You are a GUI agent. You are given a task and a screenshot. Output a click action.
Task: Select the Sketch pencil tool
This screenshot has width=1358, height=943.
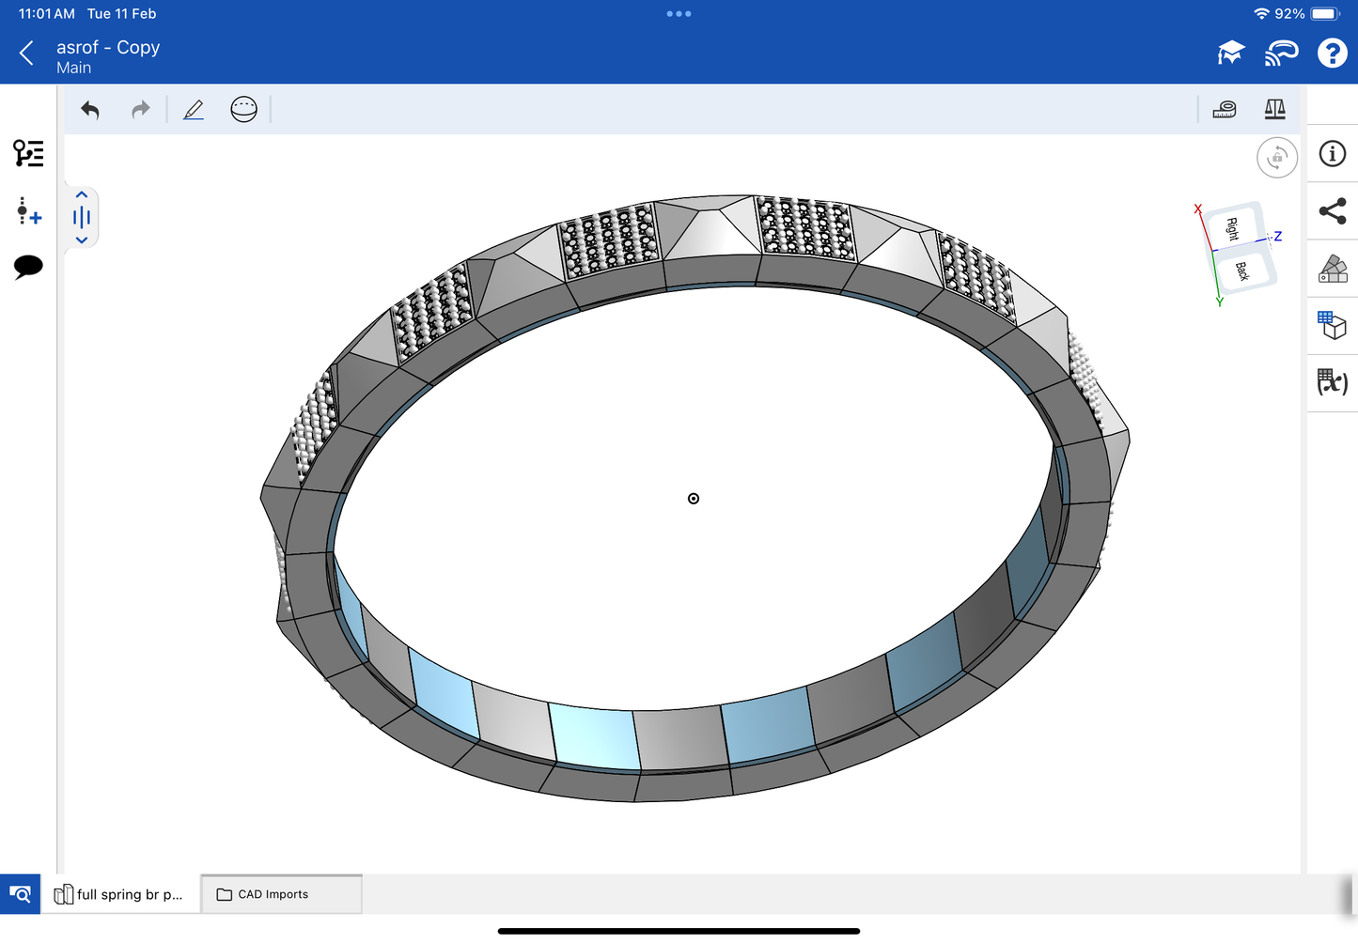click(194, 110)
